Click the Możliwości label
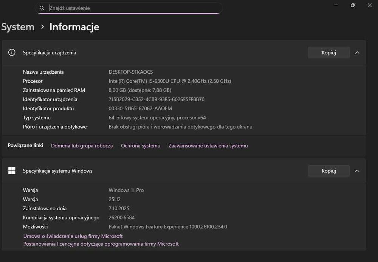378x262 pixels. 35,227
